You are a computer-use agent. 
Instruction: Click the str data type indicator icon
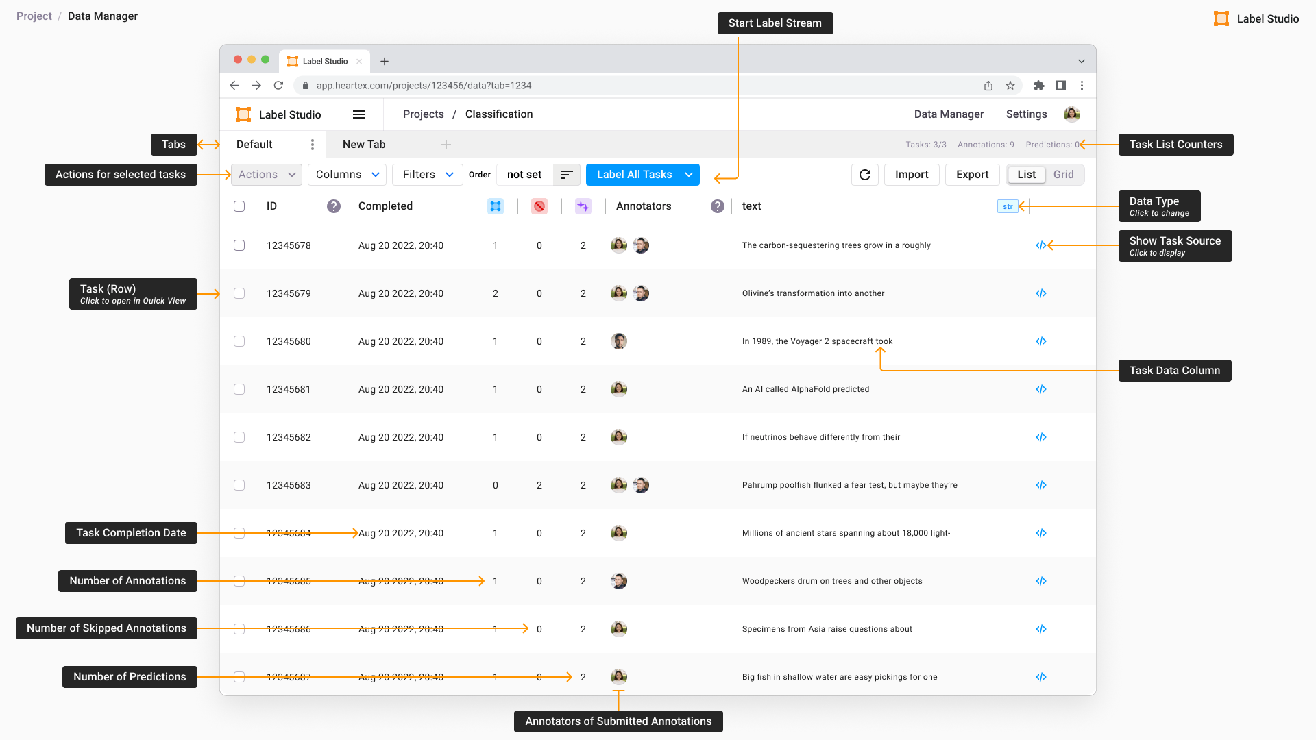(1004, 206)
